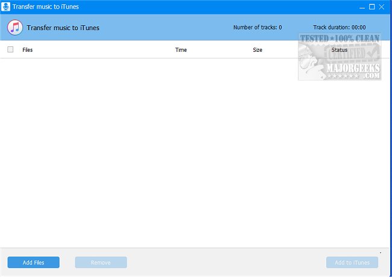Tick the select-all checkbox beside Files
This screenshot has height=277, width=392.
point(10,49)
